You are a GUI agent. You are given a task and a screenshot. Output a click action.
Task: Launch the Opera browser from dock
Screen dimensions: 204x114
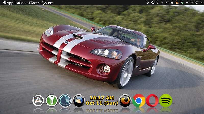[152, 100]
